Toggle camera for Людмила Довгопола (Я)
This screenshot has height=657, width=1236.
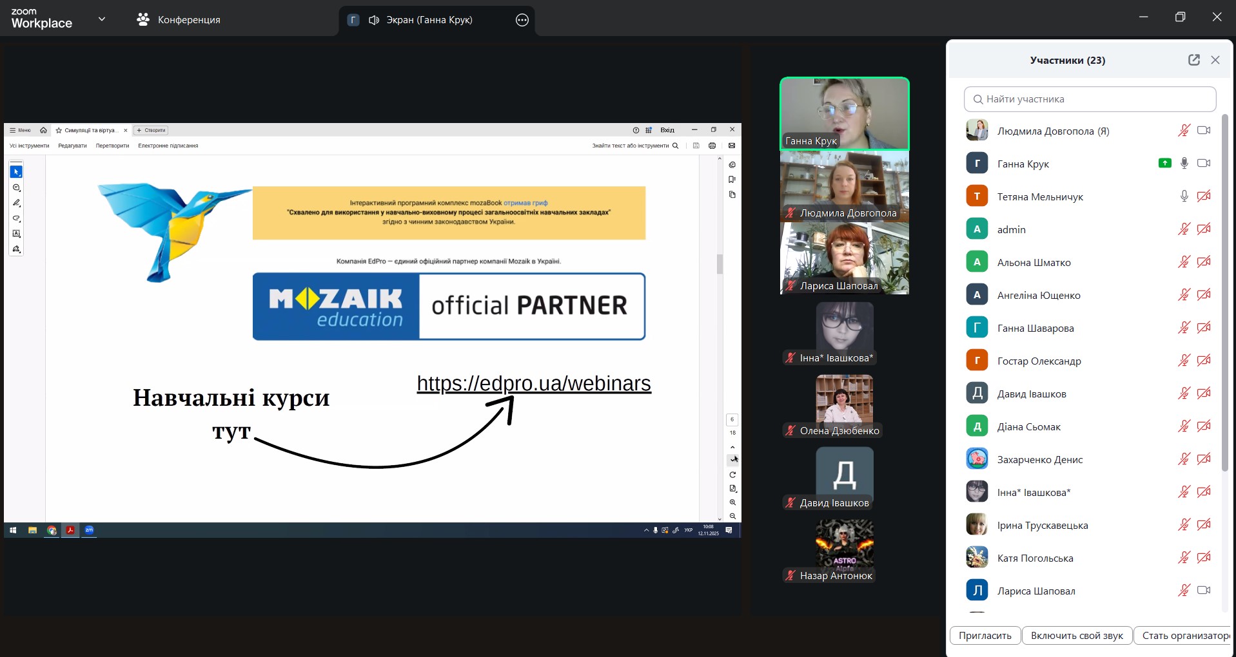1203,131
